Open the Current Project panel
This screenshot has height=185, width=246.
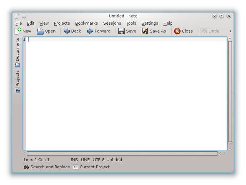pos(91,167)
